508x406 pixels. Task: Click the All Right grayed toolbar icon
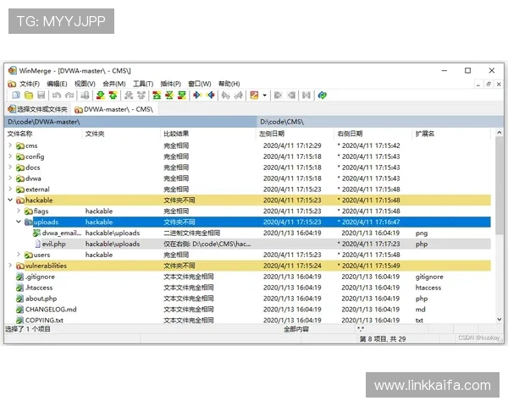(278, 96)
